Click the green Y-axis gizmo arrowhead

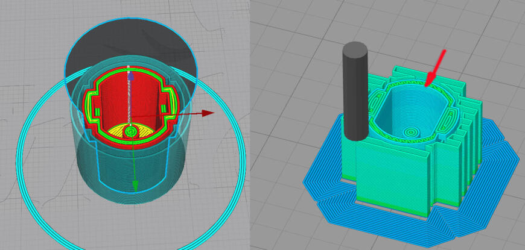coord(135,186)
